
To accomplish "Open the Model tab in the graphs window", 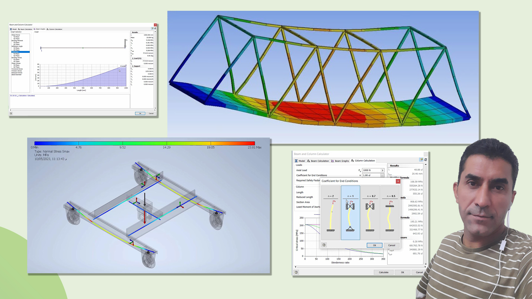I will (13, 29).
